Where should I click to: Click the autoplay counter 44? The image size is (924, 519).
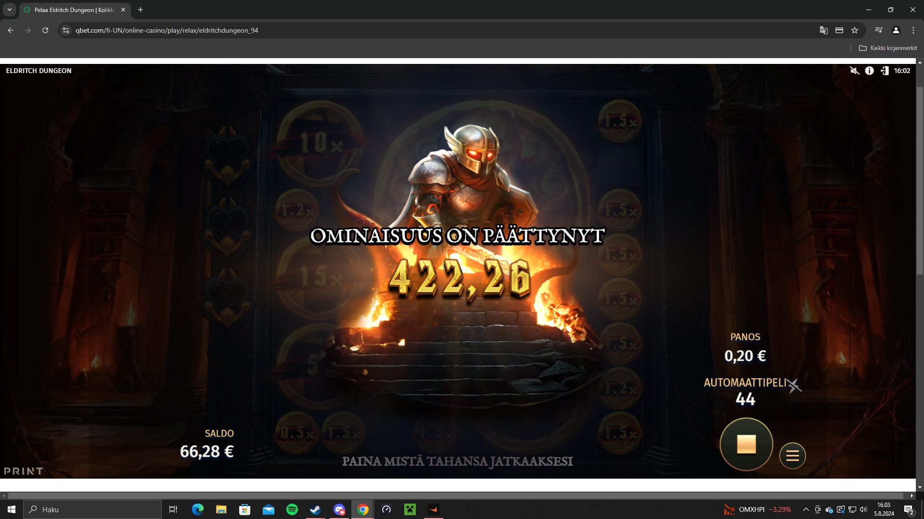(745, 399)
